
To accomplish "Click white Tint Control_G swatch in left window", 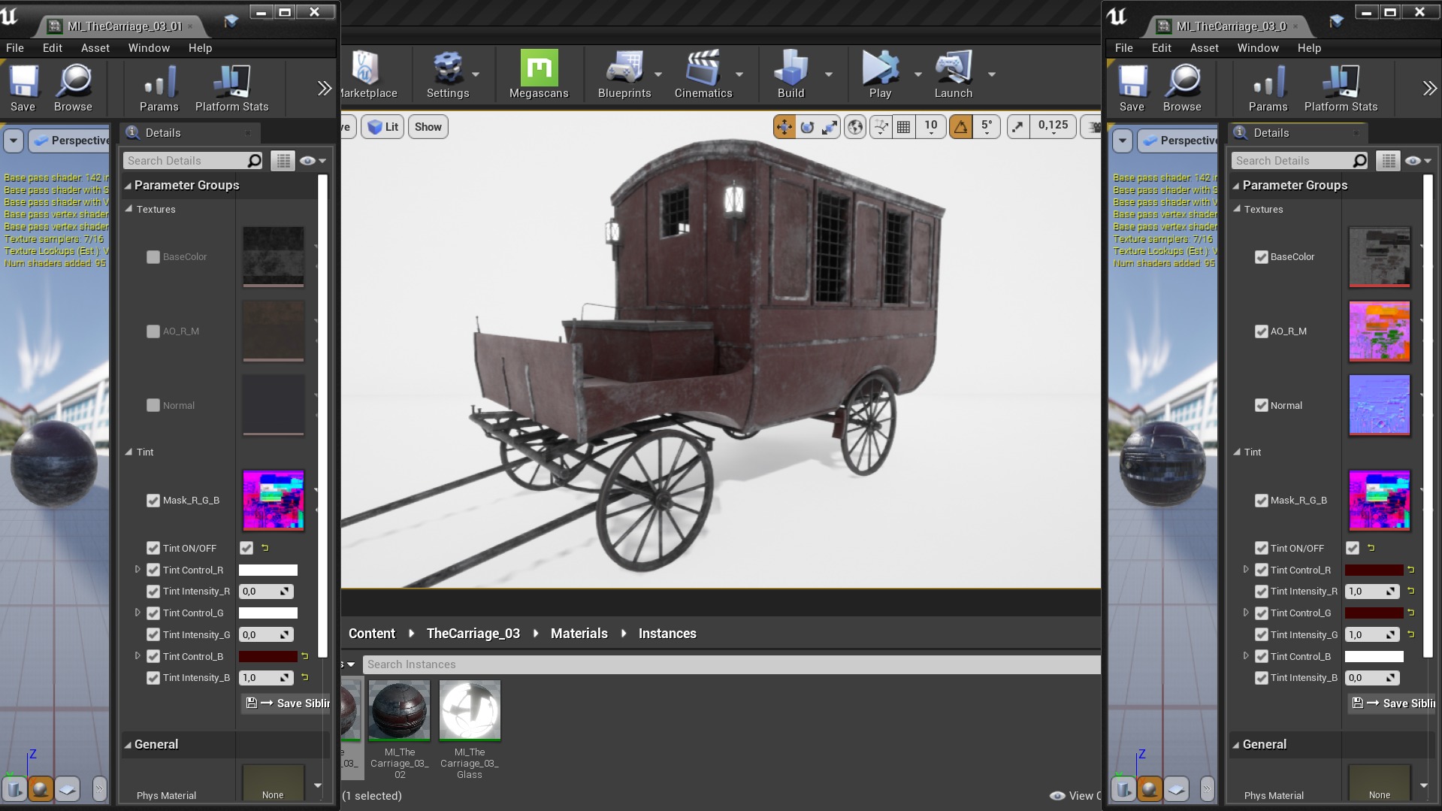I will (x=268, y=613).
